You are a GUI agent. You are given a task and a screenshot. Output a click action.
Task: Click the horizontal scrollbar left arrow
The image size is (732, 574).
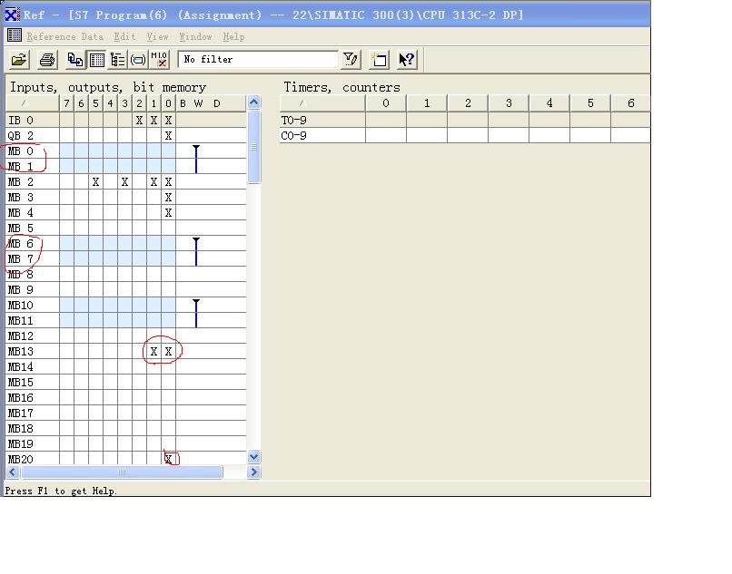click(x=13, y=472)
